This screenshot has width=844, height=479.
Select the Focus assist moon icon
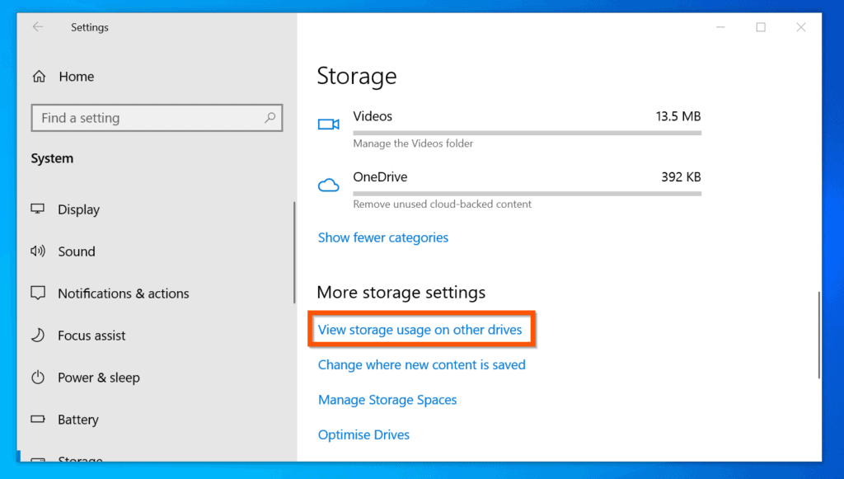click(38, 336)
